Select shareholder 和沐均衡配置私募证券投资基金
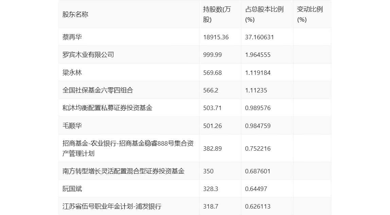 point(107,108)
